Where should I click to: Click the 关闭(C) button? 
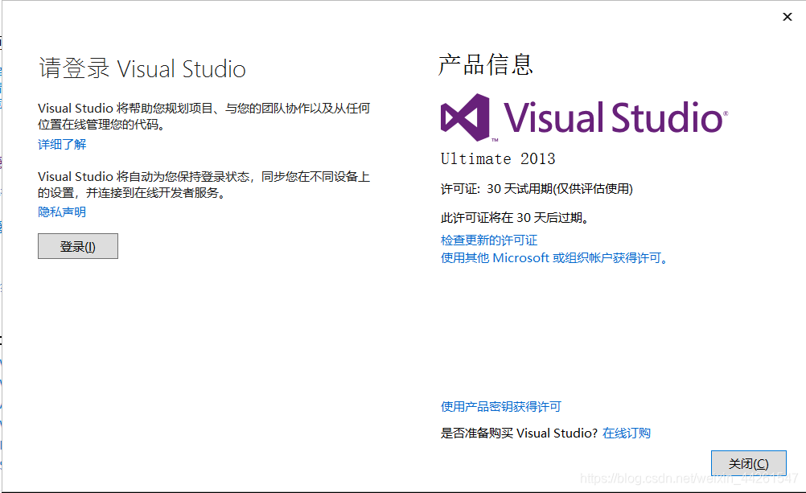748,464
